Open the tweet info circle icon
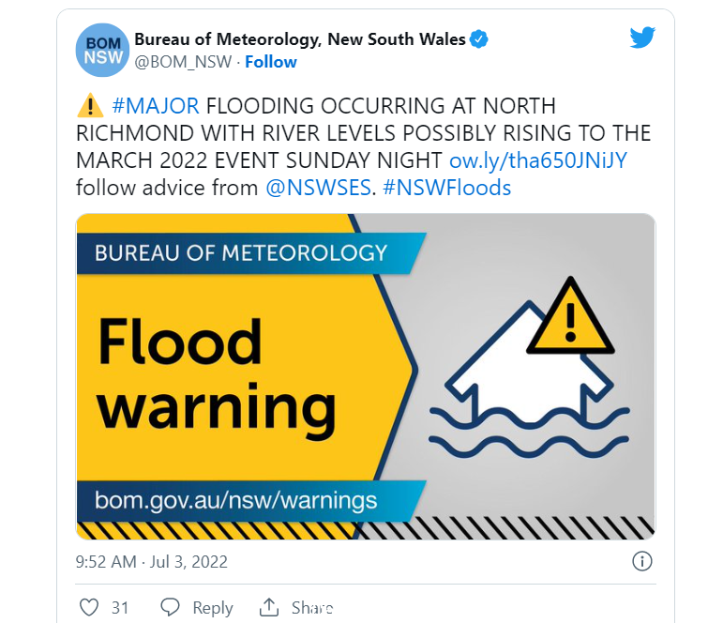 (641, 562)
